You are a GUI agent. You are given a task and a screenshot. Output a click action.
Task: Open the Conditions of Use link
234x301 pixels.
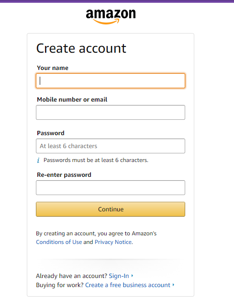(59, 242)
